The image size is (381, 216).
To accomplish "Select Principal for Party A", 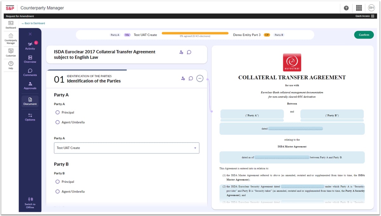I will tap(57, 112).
